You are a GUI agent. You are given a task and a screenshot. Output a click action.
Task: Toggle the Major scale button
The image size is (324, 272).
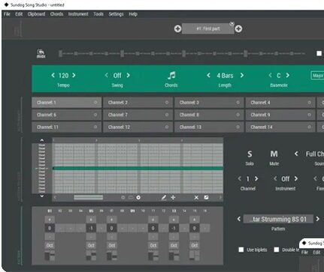[317, 76]
